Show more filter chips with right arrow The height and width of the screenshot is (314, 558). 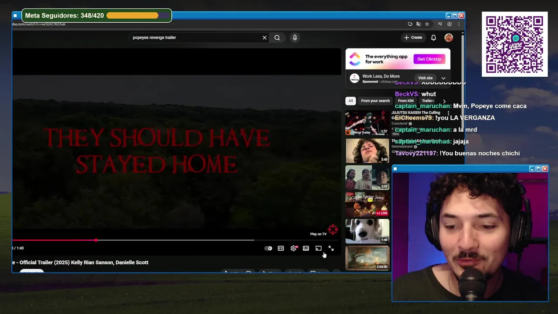[444, 101]
